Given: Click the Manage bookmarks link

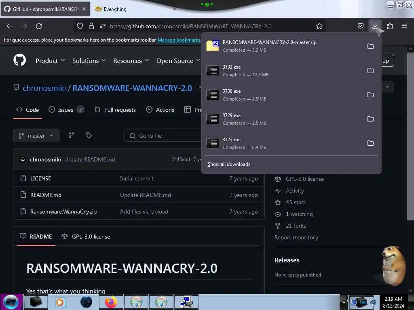Looking at the screenshot, I should [x=179, y=40].
